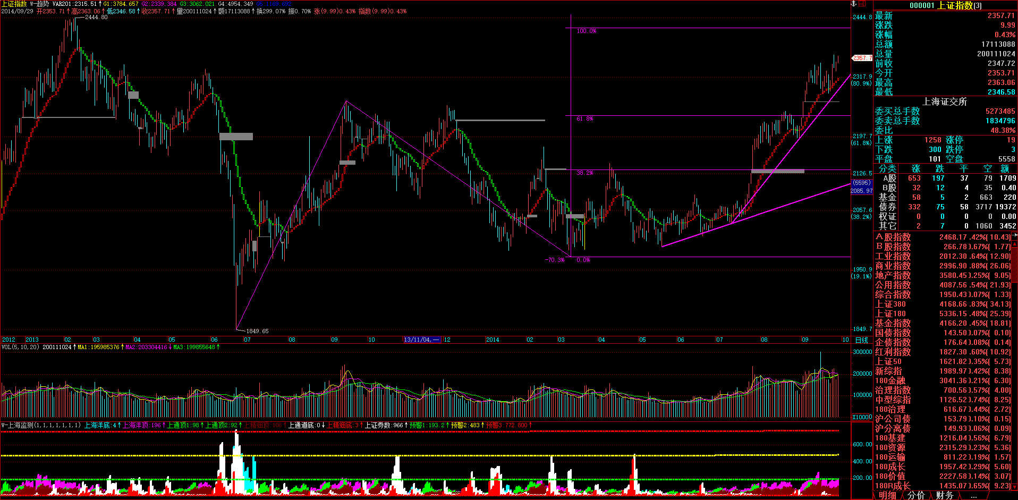The image size is (1018, 500).
Task: Click the current price tag 2357.7
Action: pyautogui.click(x=862, y=58)
